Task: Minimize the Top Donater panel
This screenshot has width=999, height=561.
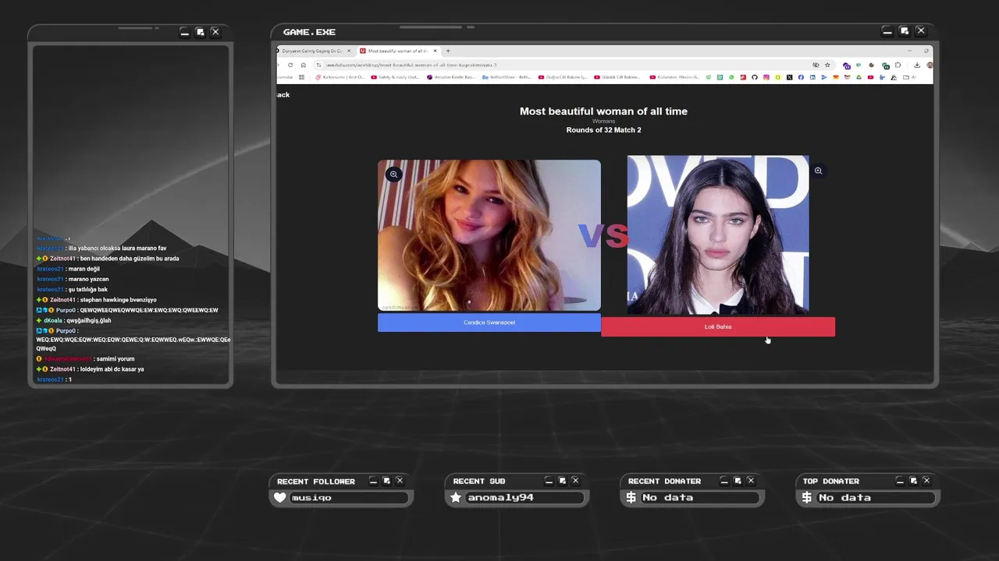Action: pyautogui.click(x=900, y=481)
